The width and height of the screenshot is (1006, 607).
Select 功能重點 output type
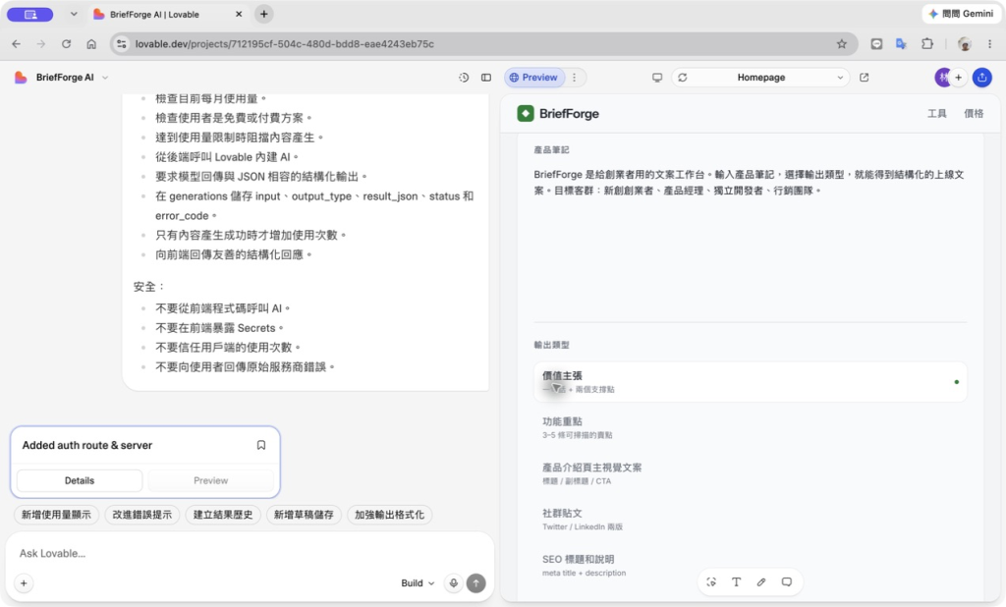(750, 427)
